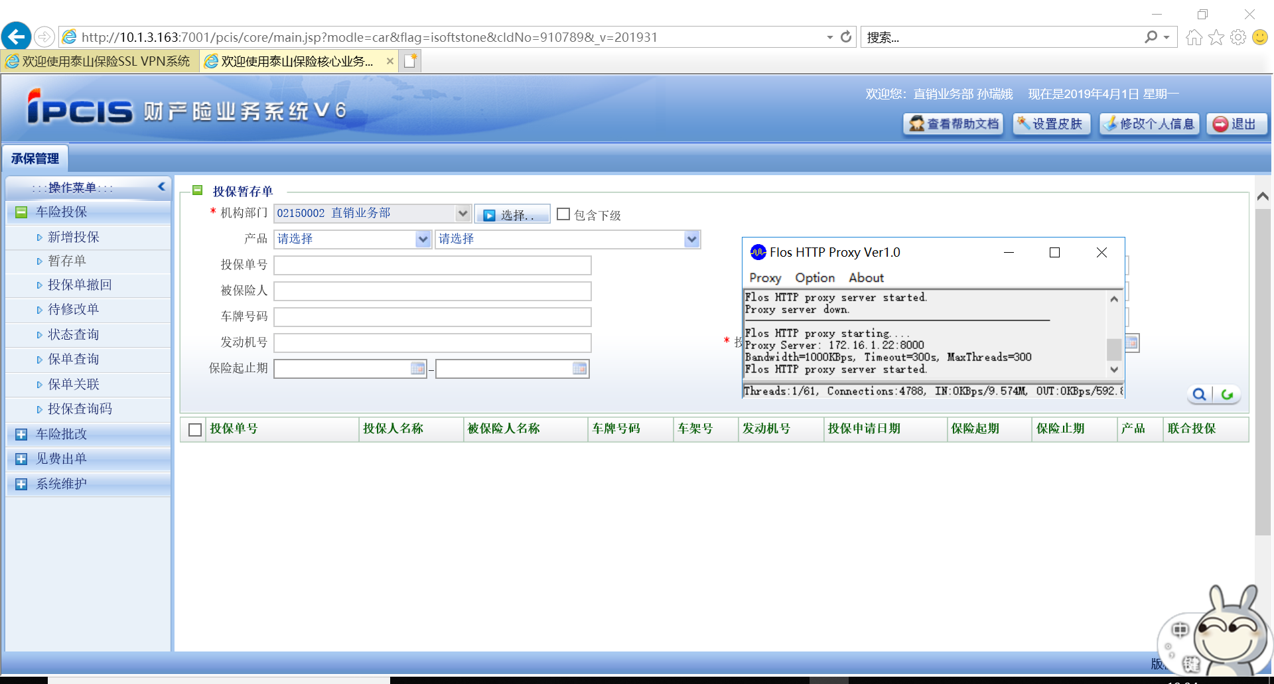Screen dimensions: 1274x684
Task: Refresh the page with the reload icon
Action: point(846,37)
